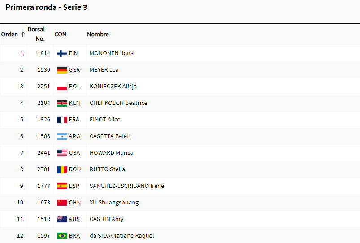
Task: Click the Germany flag icon
Action: (x=62, y=70)
